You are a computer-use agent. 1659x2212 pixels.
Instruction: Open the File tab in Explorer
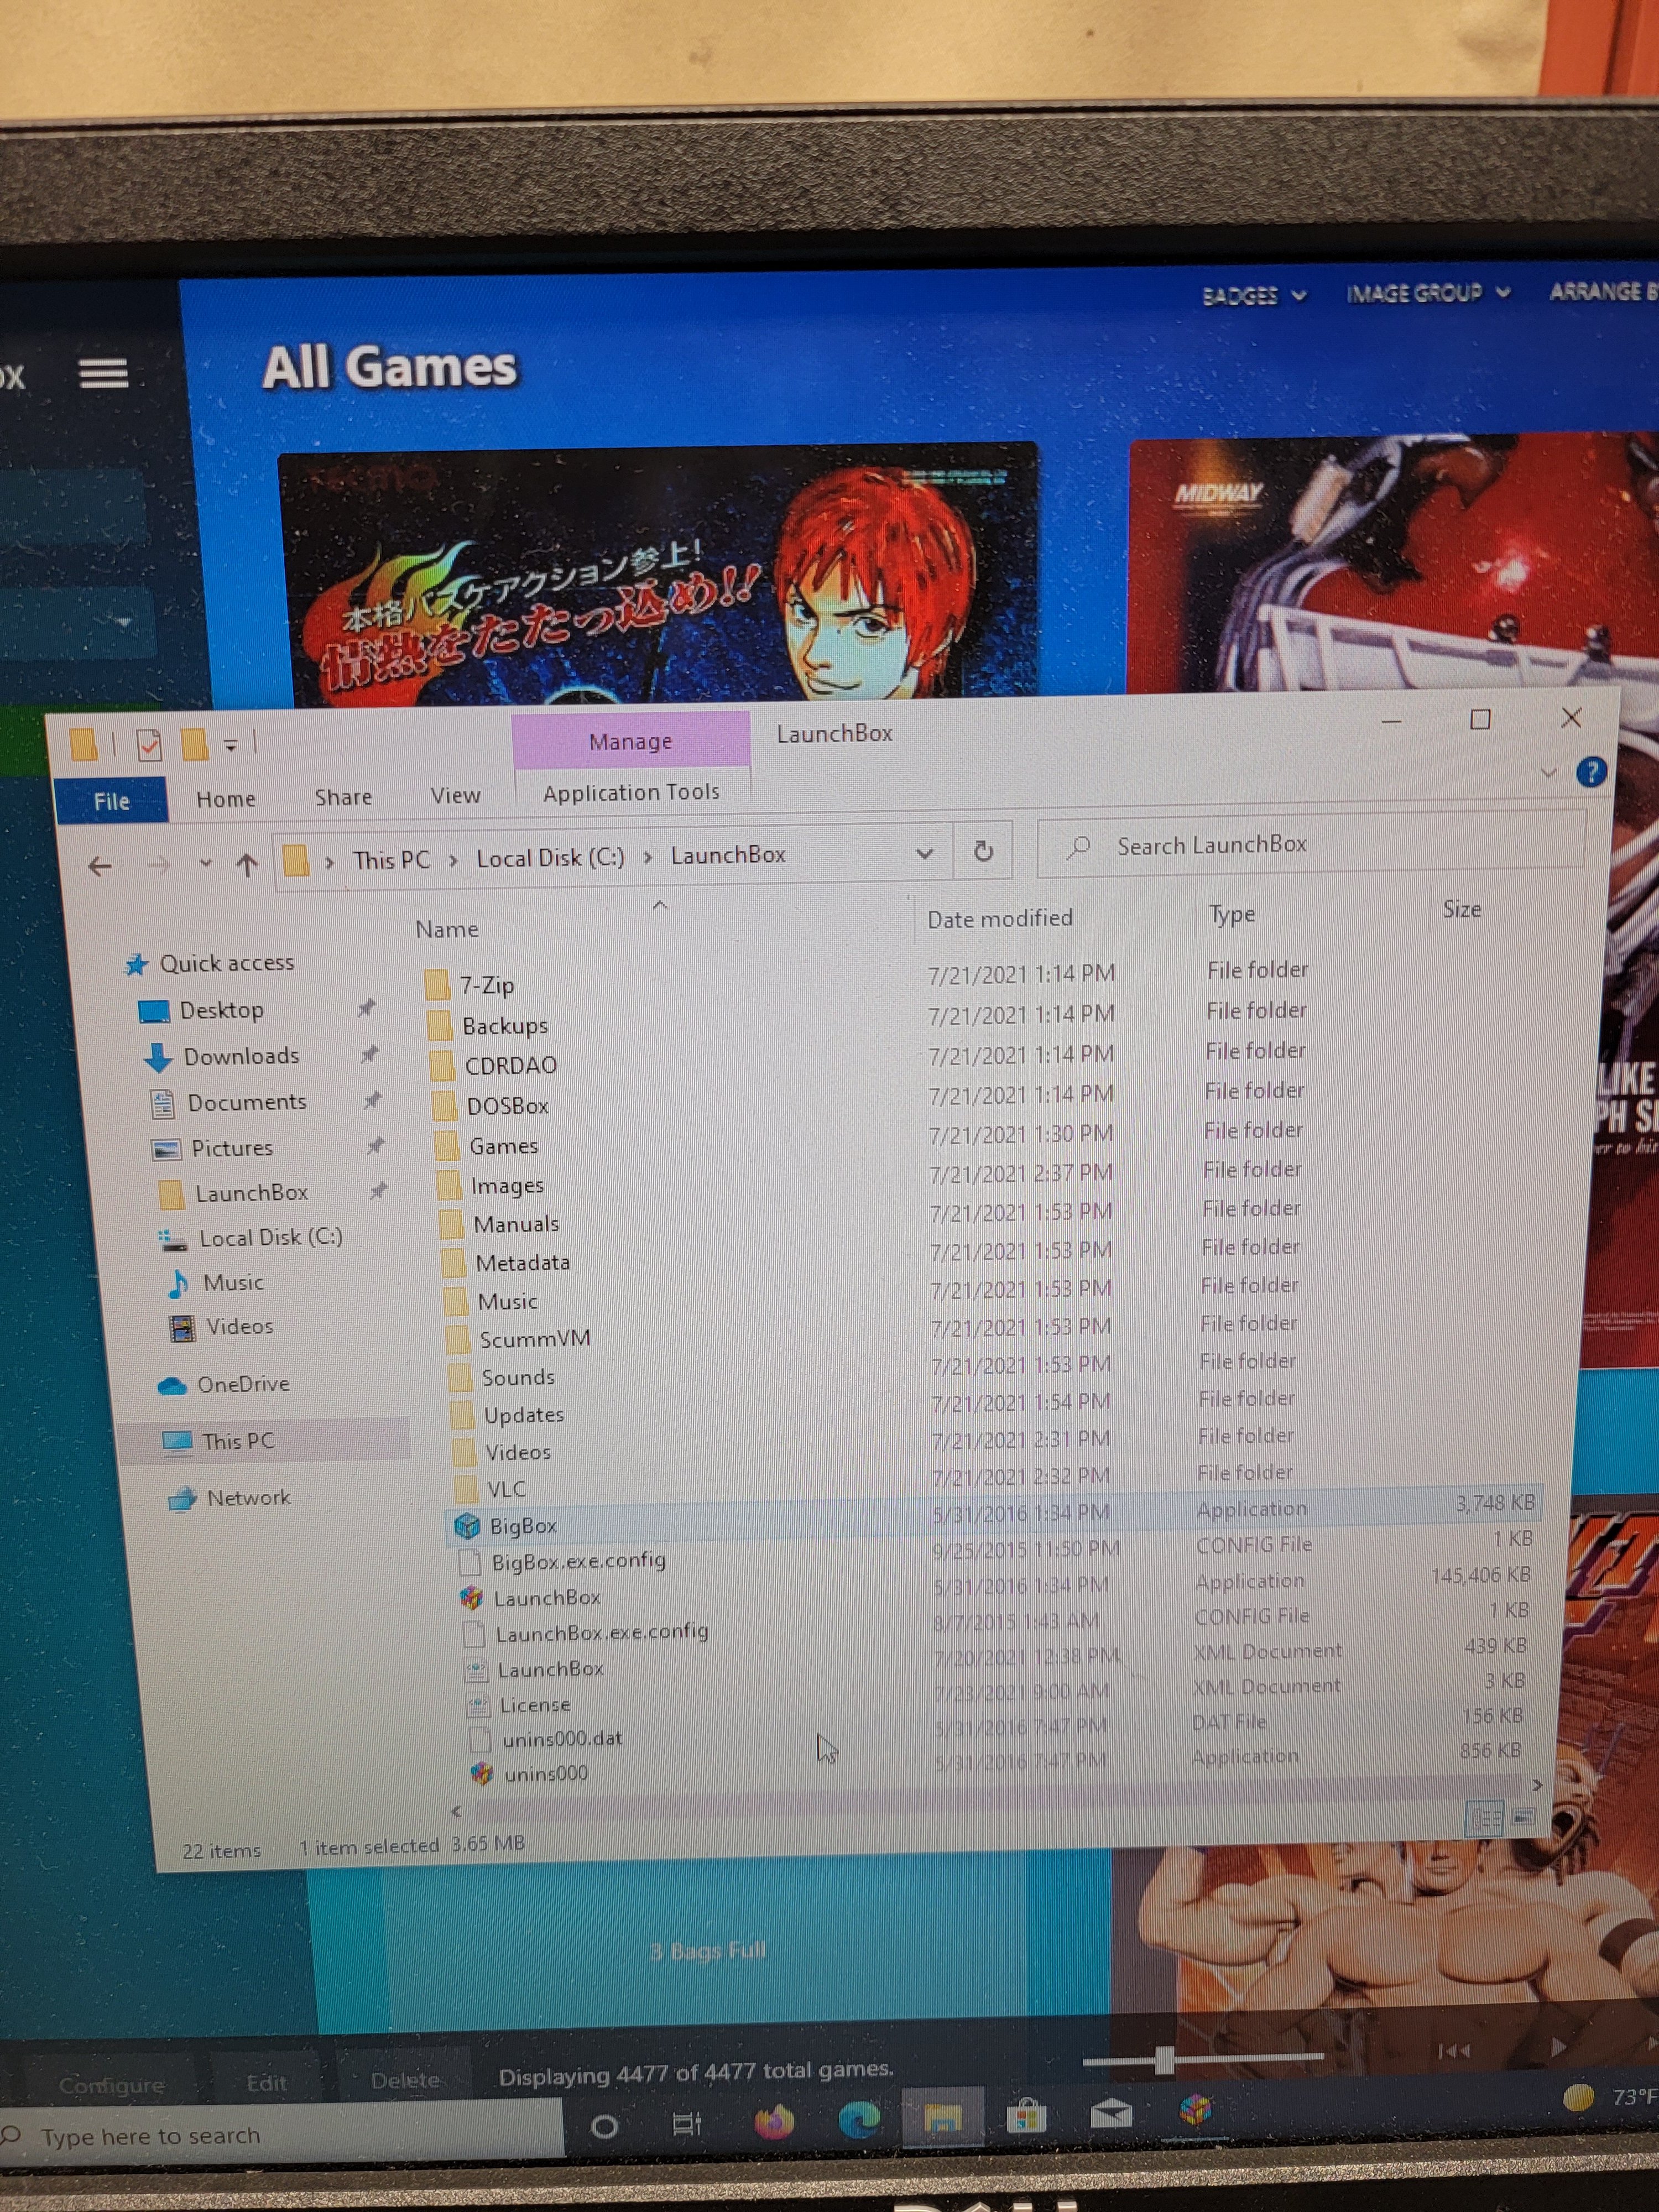tap(111, 801)
